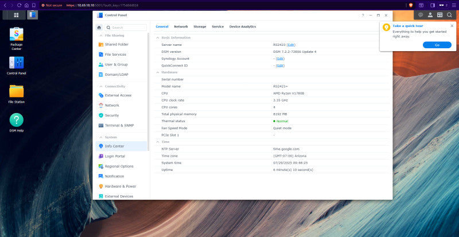
Task: Open DSM user options icon
Action: [430, 15]
